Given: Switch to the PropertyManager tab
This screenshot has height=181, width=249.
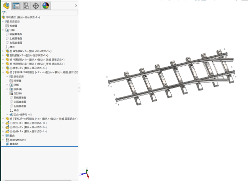Looking at the screenshot, I should pyautogui.click(x=16, y=6).
